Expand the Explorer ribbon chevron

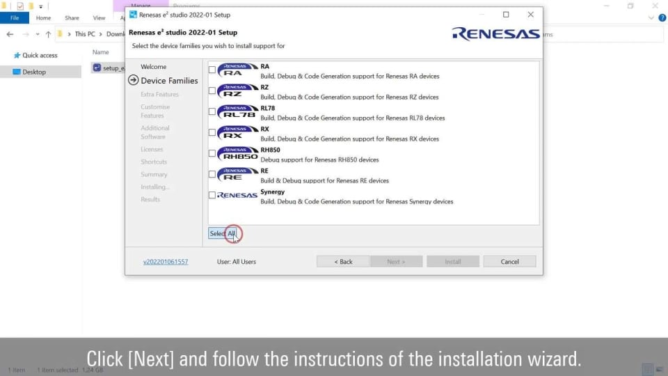tap(651, 18)
